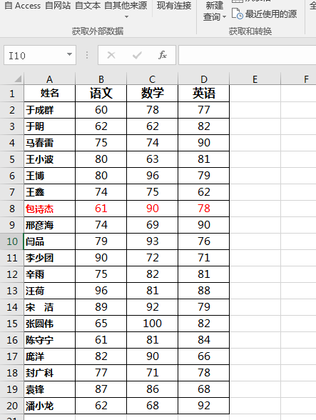Click 张圆伟's 数学 score 100
316x420 pixels.
[x=152, y=324]
